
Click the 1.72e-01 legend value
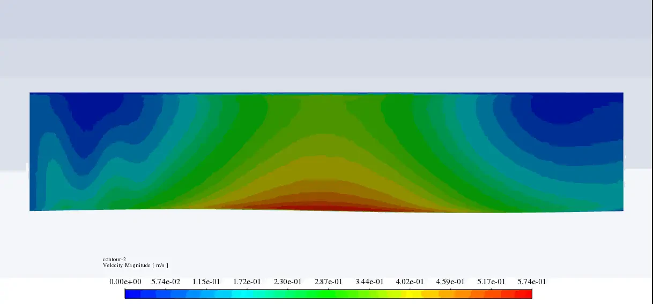tap(247, 282)
